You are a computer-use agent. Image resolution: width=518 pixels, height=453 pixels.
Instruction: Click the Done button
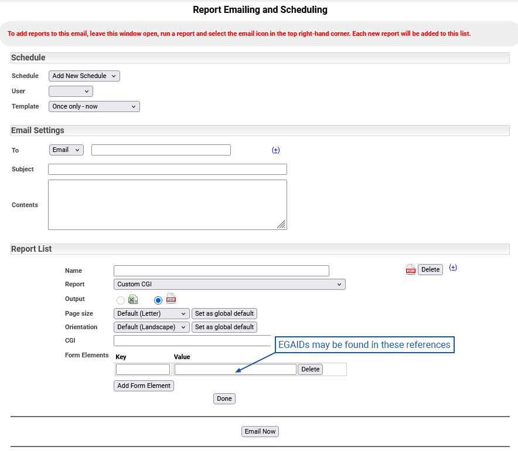click(224, 398)
